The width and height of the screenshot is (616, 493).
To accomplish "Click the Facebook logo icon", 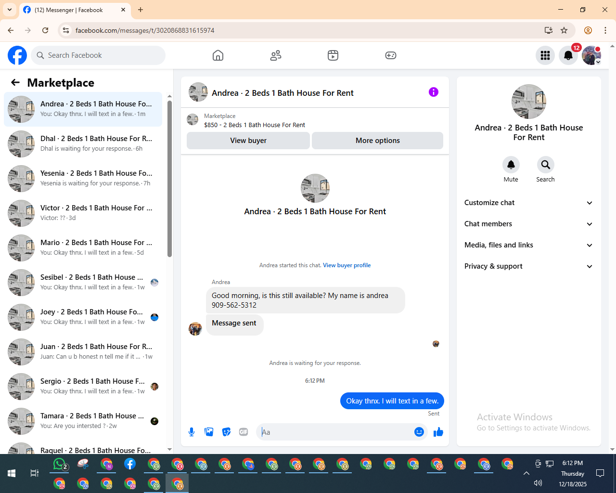I will click(x=17, y=55).
